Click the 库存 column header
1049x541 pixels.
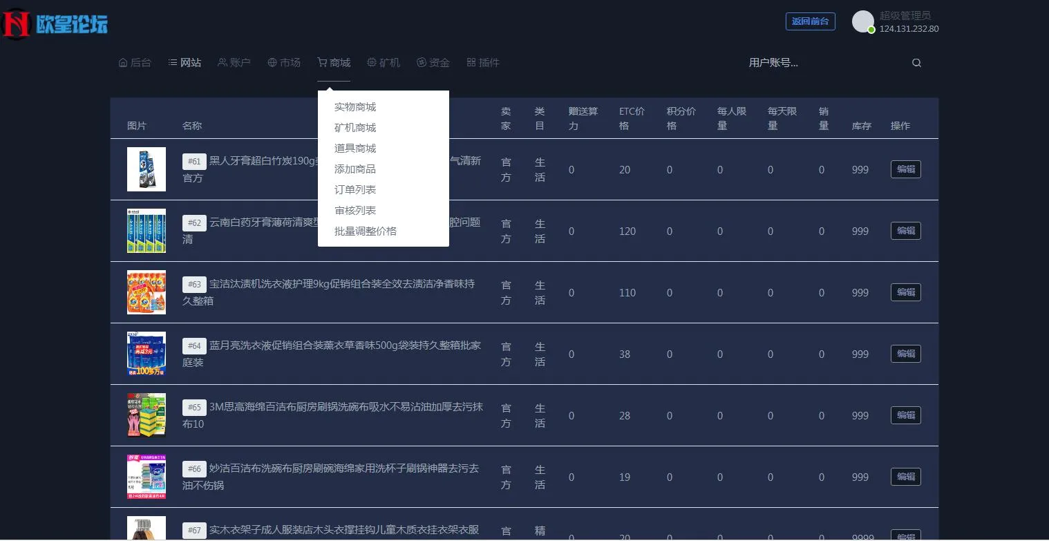pos(862,126)
